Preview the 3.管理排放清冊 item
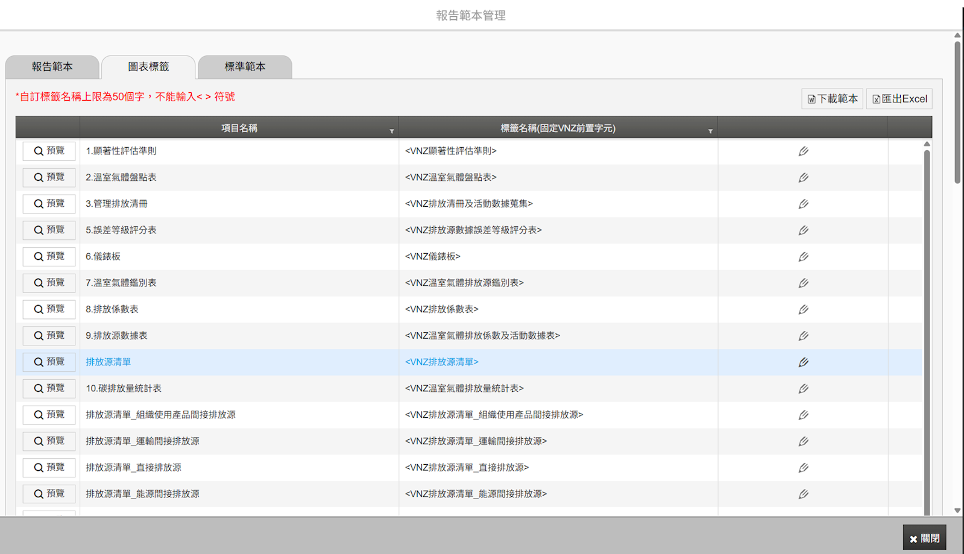 [x=49, y=204]
